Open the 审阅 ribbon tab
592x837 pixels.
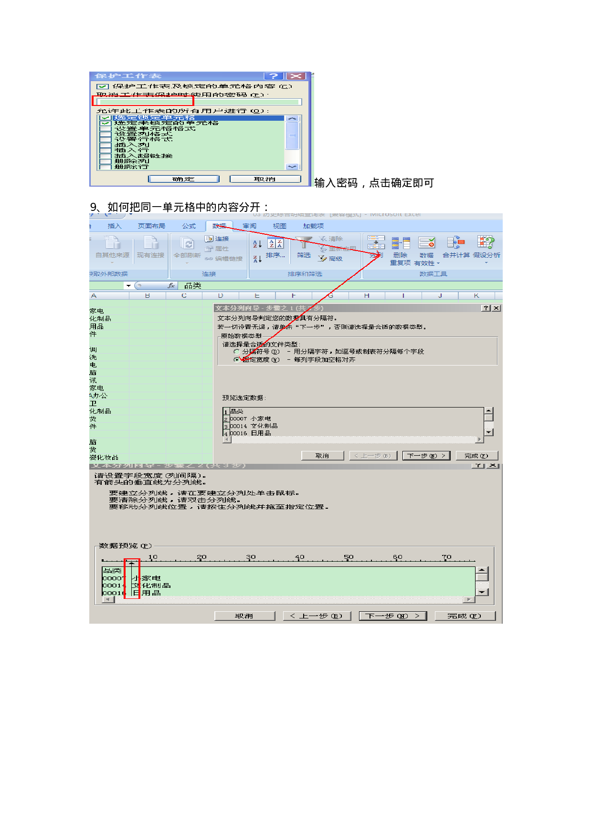249,226
